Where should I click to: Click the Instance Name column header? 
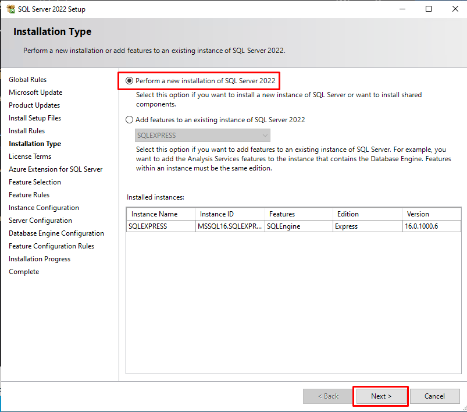pos(161,214)
